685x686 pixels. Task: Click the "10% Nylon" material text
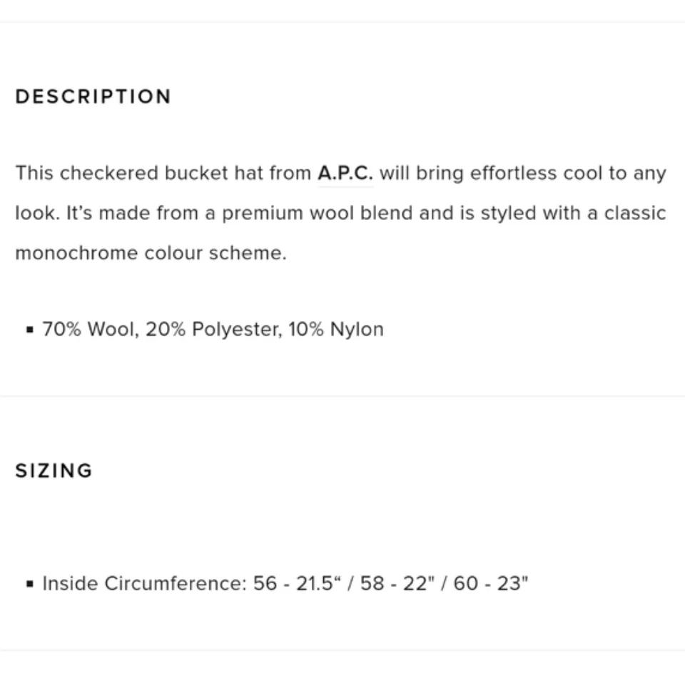click(336, 329)
